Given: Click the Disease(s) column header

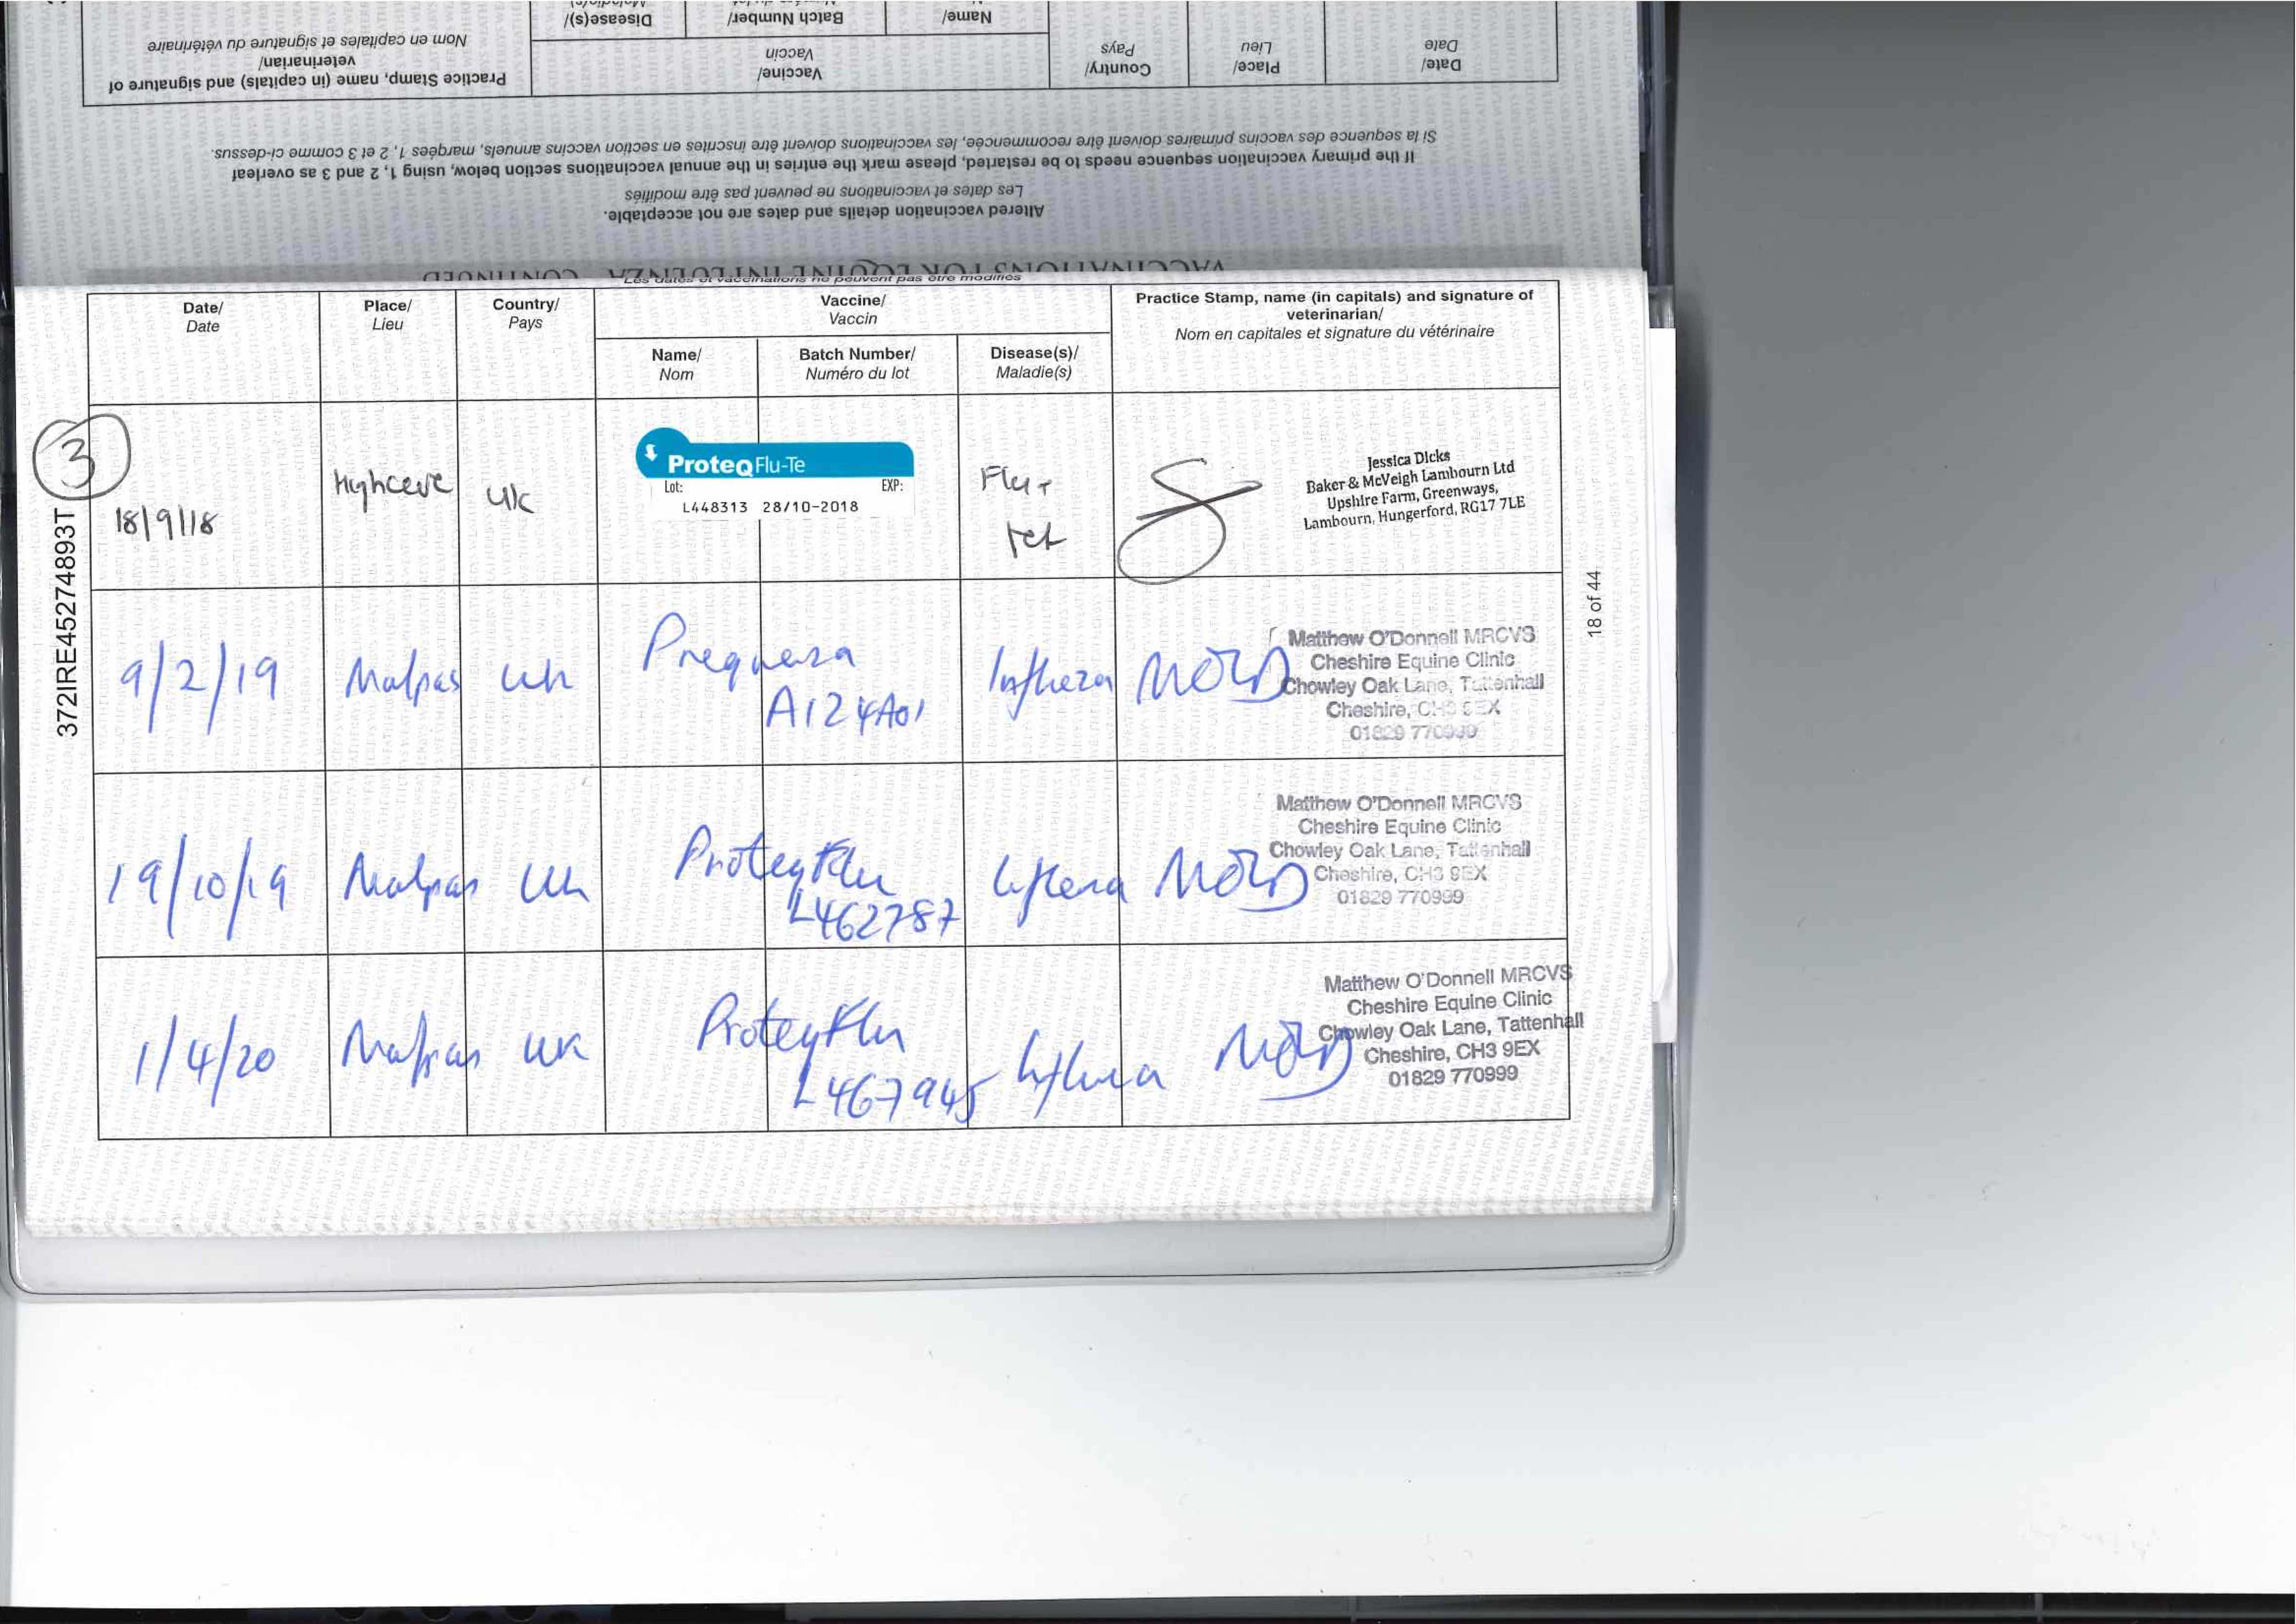Looking at the screenshot, I should coord(1034,361).
